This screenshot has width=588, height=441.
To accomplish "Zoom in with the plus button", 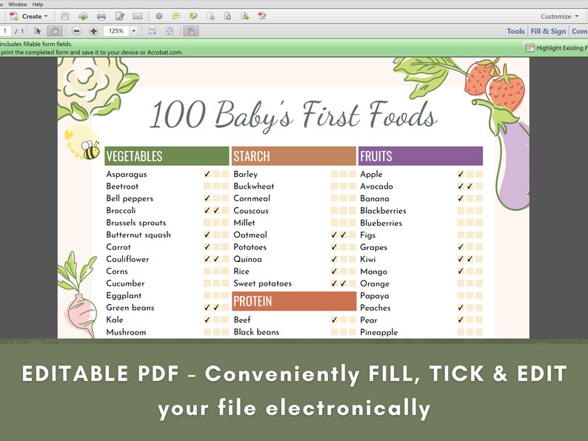I will pyautogui.click(x=94, y=31).
